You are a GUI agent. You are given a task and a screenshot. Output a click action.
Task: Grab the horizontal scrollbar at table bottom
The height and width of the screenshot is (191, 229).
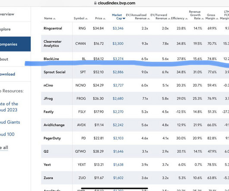click(x=114, y=188)
